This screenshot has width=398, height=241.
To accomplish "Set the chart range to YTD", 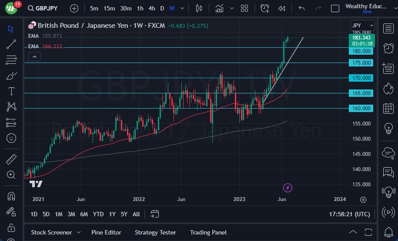I will pyautogui.click(x=98, y=214).
